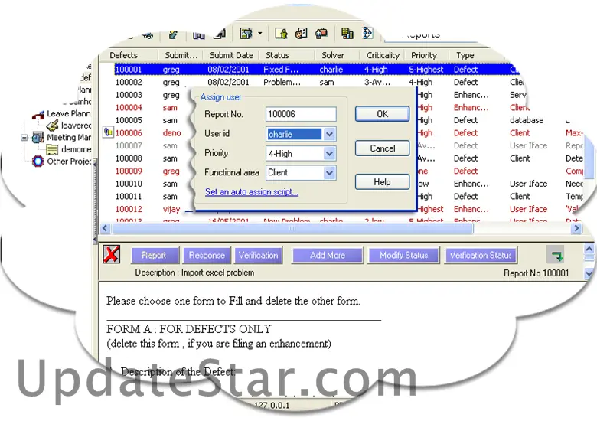Select defect row 100001
Screen dimensions: 597x421
point(316,70)
